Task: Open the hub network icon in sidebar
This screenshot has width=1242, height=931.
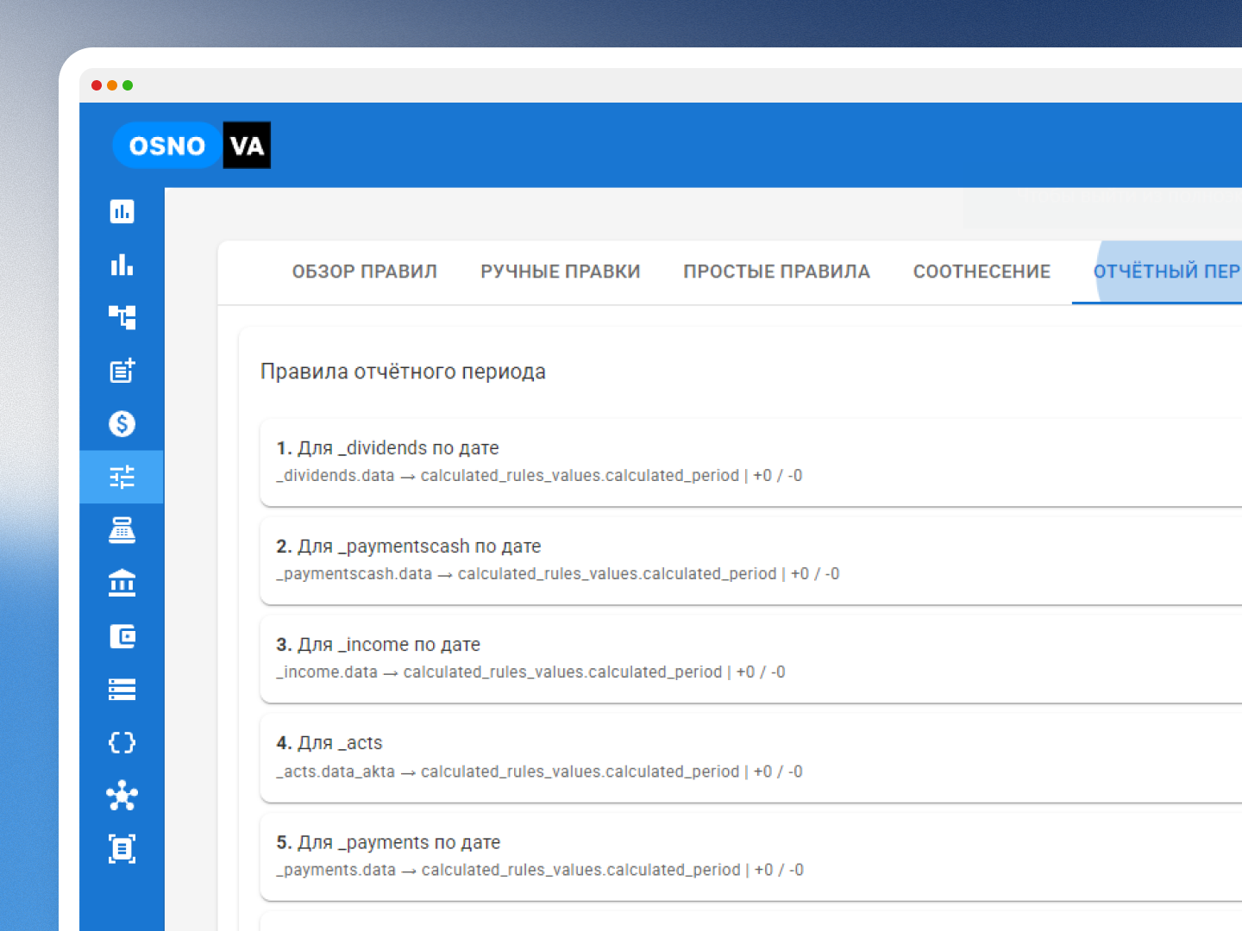Action: point(122,796)
